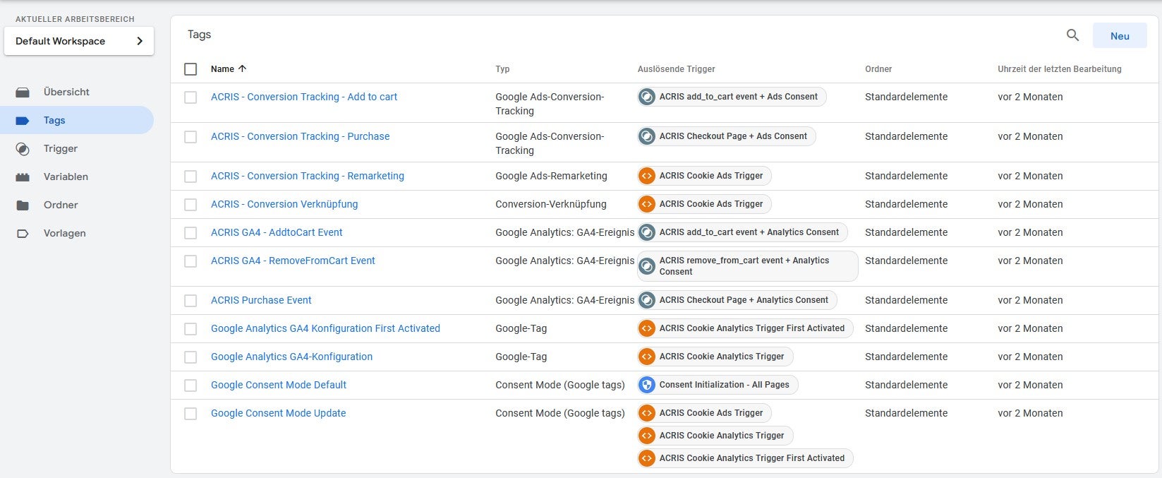
Task: Open ACRIS Purchase Event tag
Action: [261, 300]
